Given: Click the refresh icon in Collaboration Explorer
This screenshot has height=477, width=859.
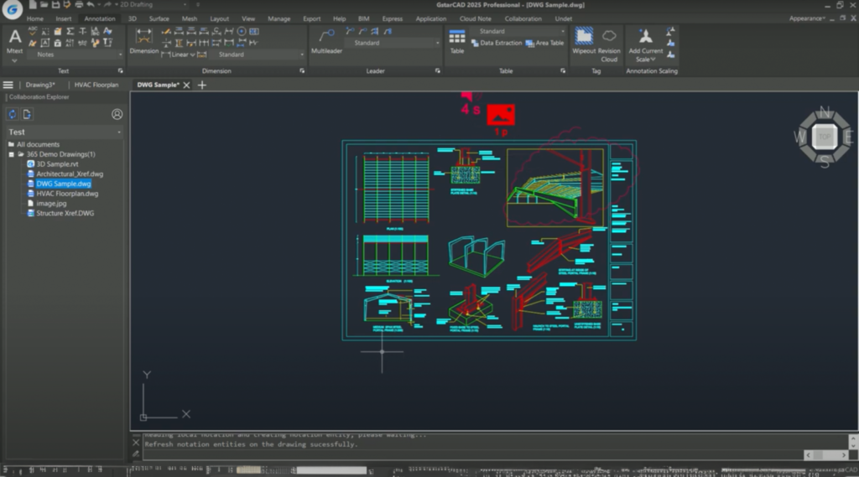Looking at the screenshot, I should [13, 114].
